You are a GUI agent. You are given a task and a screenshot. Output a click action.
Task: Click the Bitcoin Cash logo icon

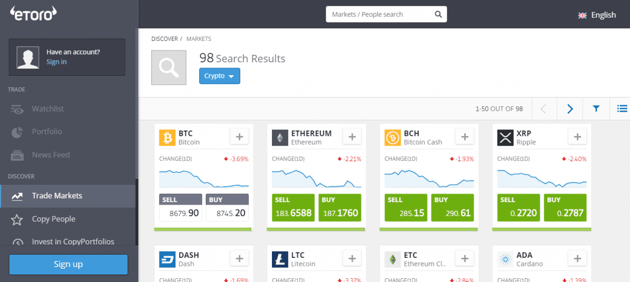[x=392, y=138]
